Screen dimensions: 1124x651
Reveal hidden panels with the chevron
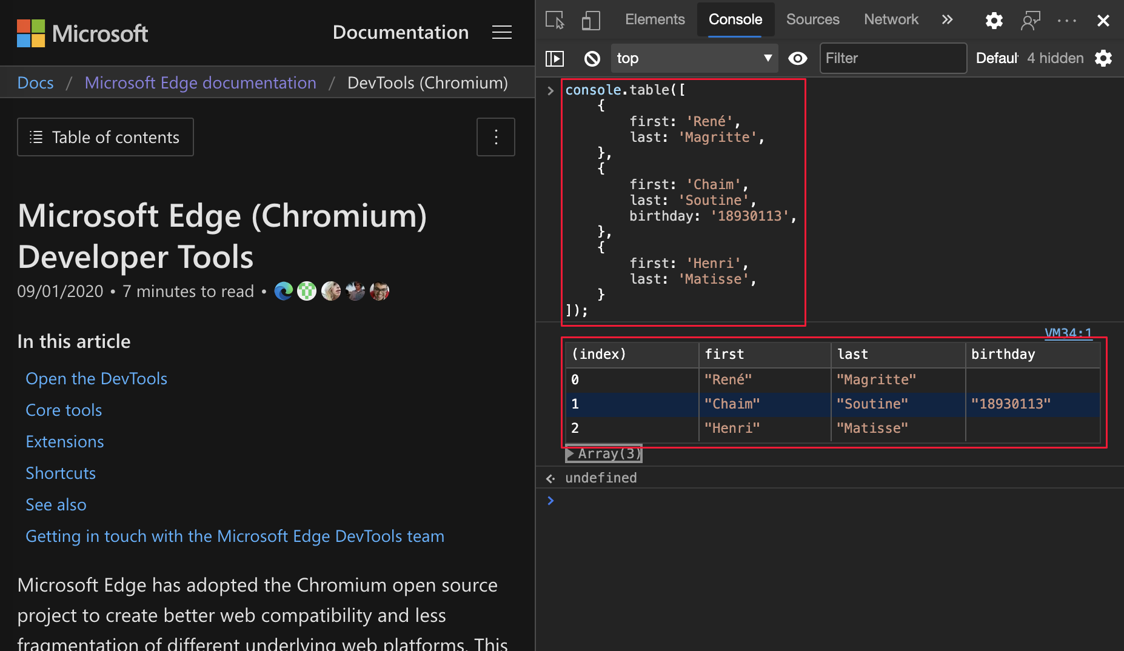point(947,20)
